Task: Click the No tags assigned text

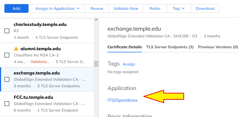Action: click(x=123, y=72)
